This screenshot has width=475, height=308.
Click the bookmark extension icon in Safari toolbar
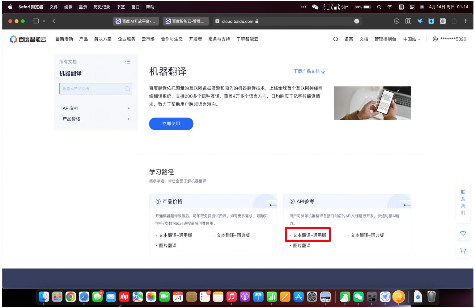click(x=408, y=21)
